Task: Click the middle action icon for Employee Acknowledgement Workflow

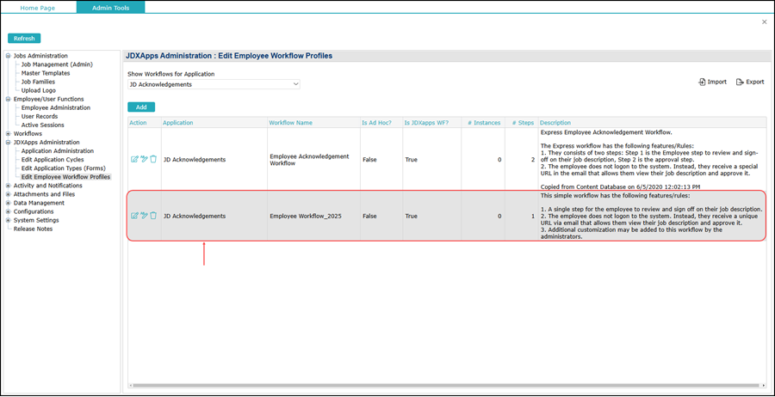Action: click(x=144, y=159)
